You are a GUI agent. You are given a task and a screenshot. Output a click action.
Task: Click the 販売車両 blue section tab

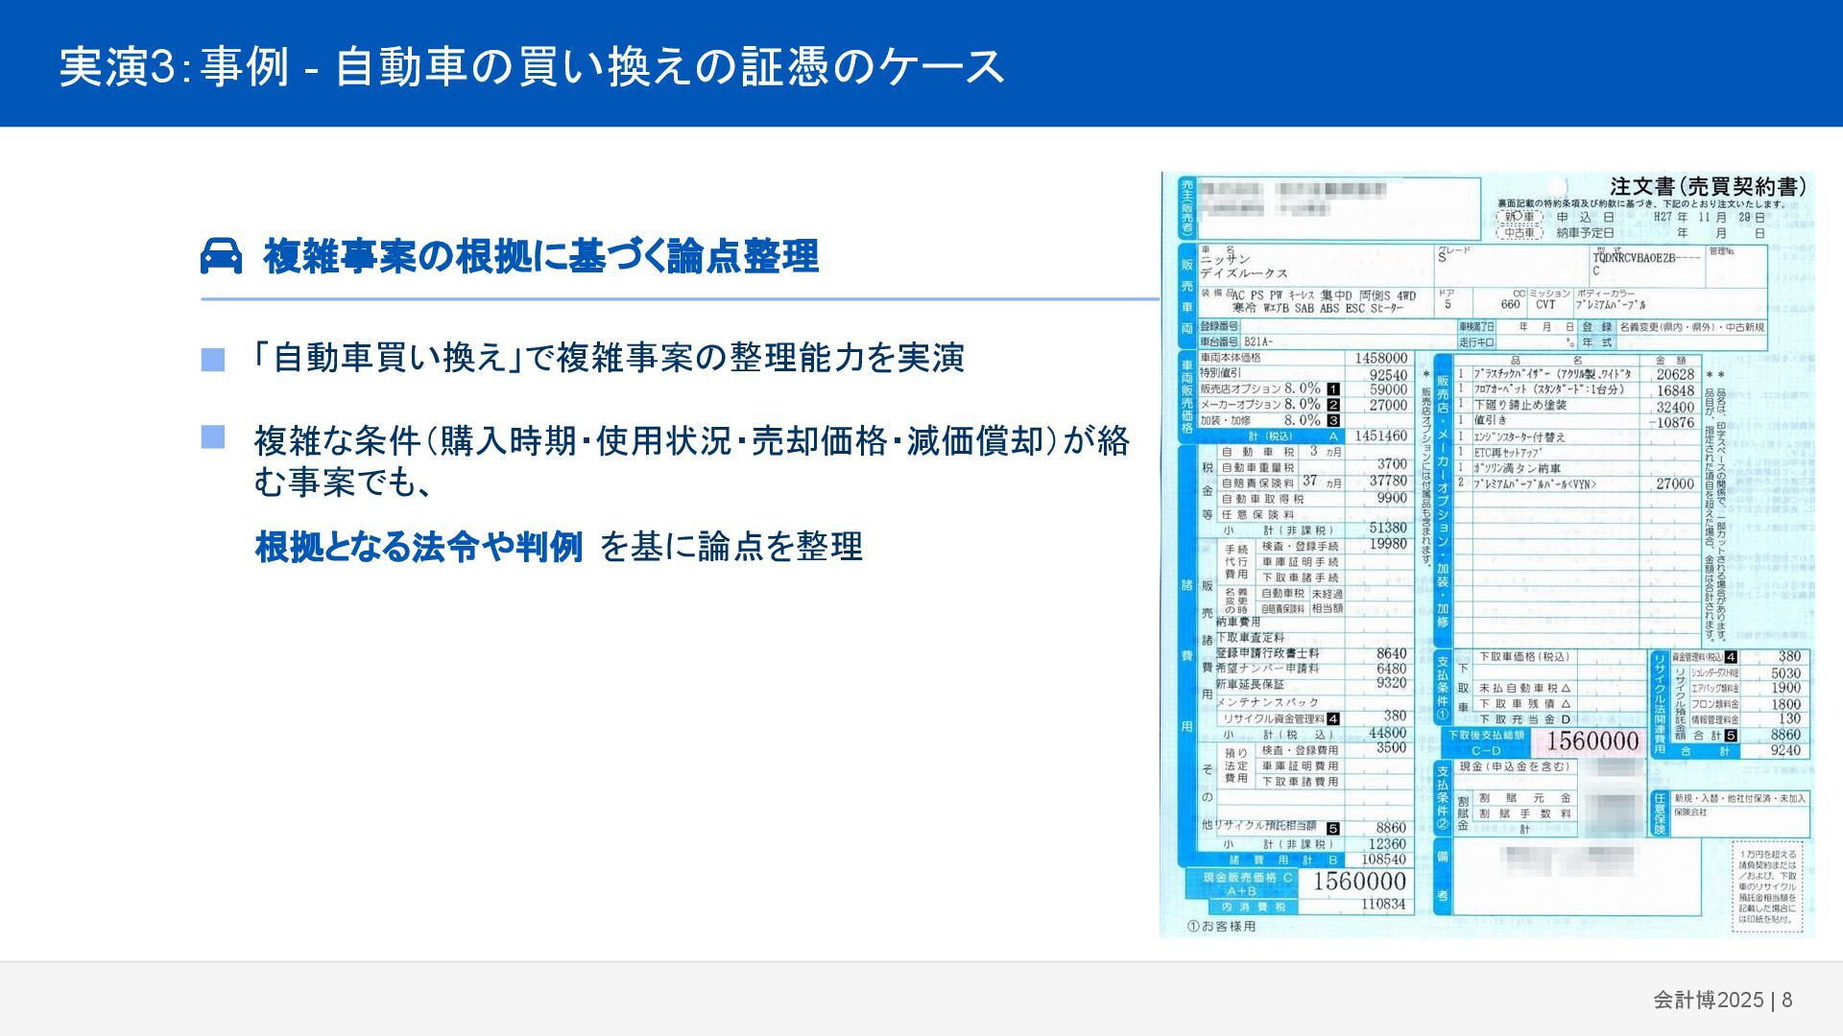click(1187, 295)
